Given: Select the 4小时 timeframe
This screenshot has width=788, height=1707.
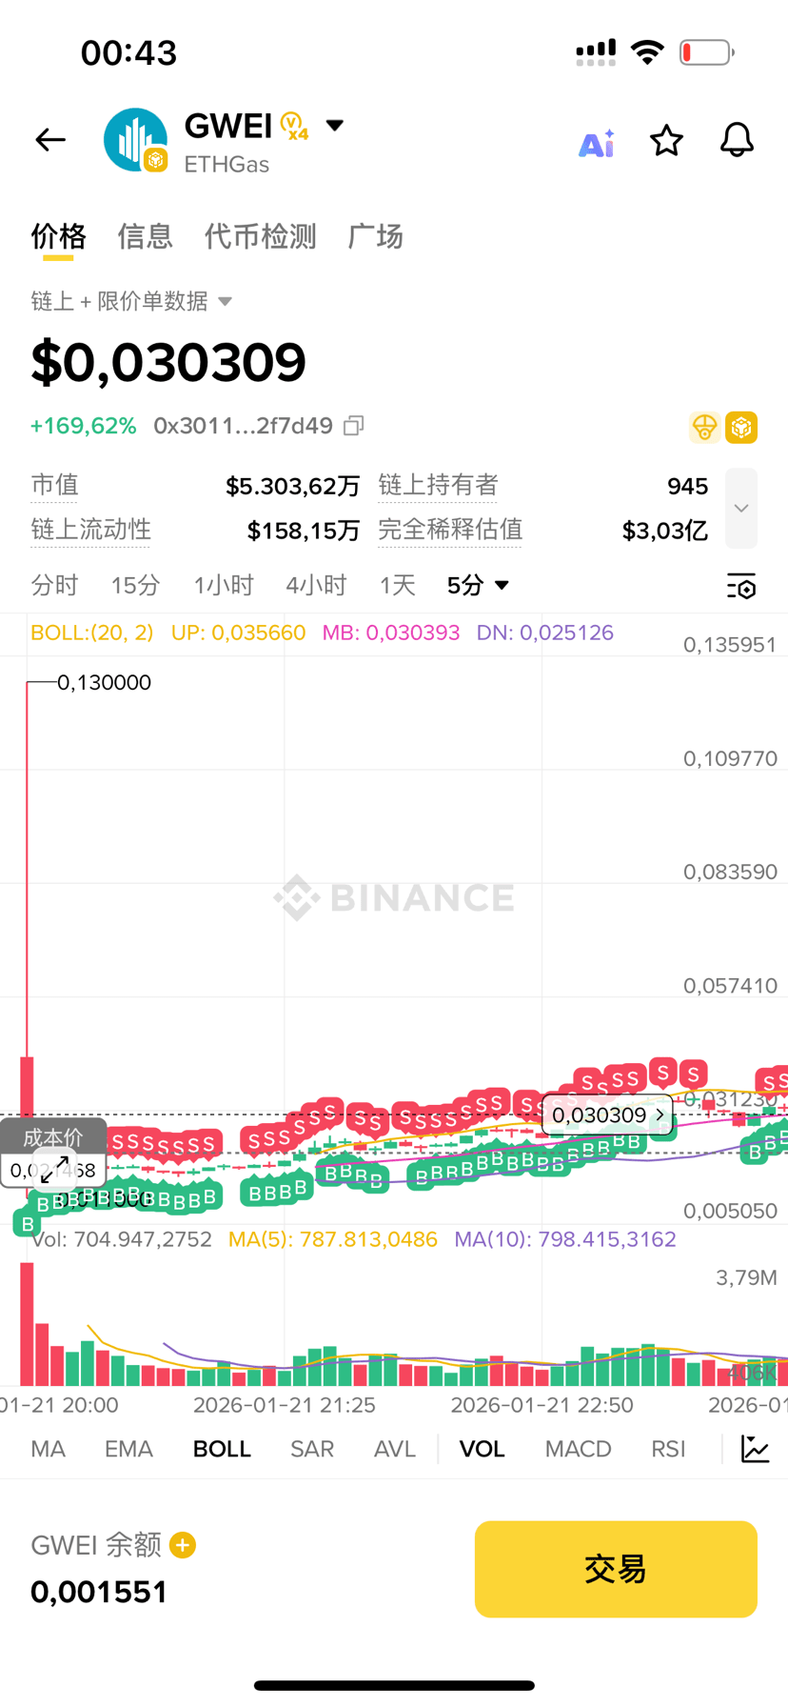Looking at the screenshot, I should click(x=316, y=585).
